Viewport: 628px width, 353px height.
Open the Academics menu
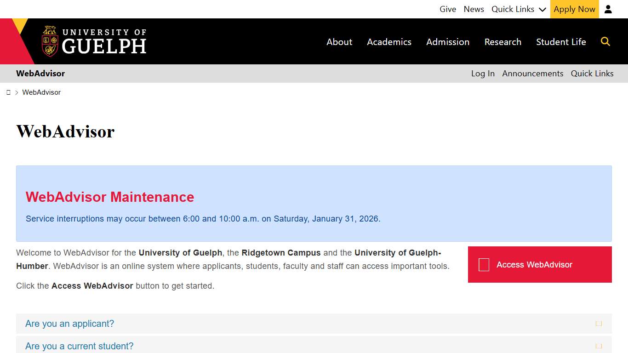coord(389,41)
